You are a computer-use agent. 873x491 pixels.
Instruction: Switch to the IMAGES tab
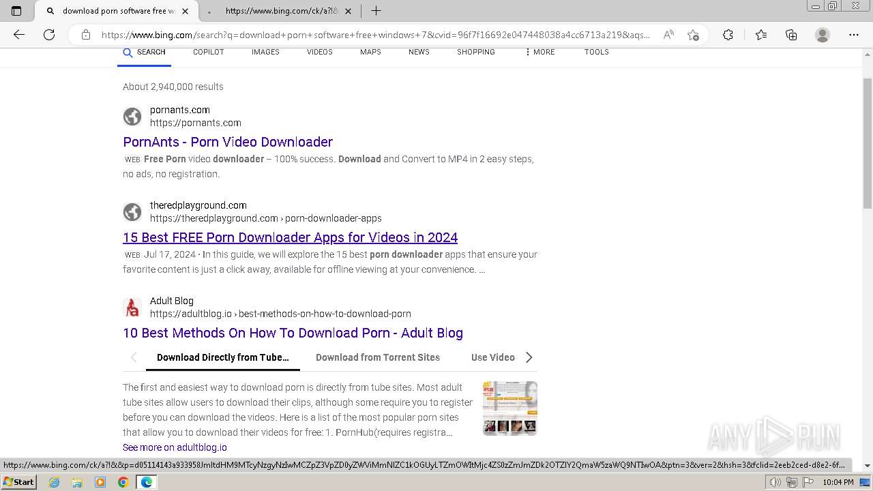pos(265,53)
